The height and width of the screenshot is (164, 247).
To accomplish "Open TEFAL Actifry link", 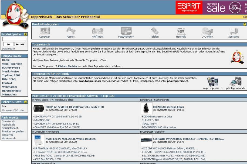I will point(149,124).
